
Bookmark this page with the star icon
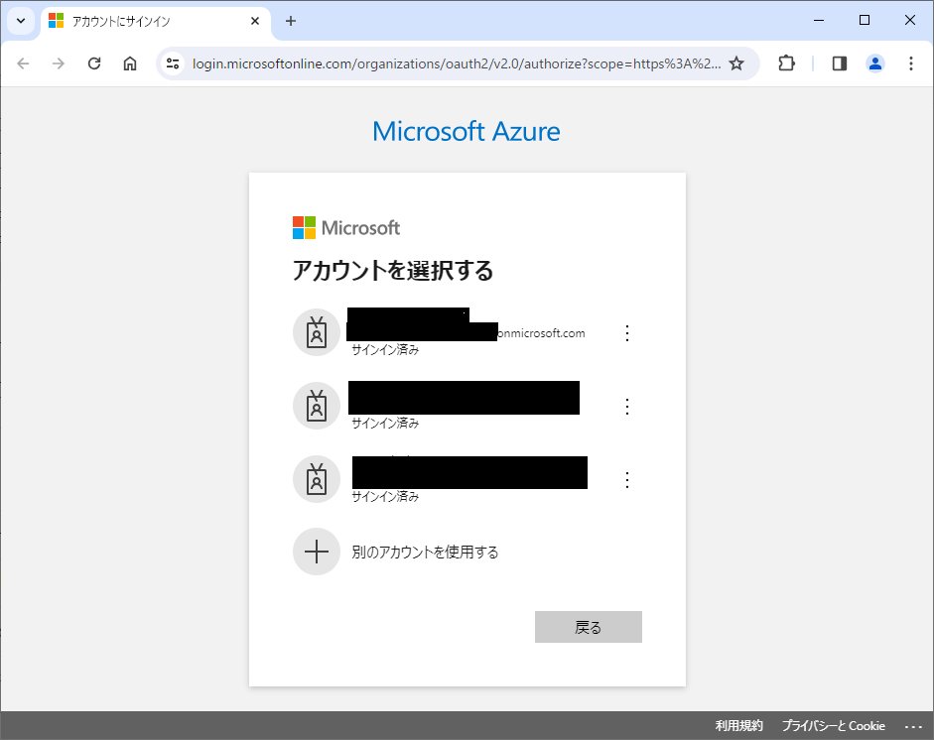coord(736,63)
